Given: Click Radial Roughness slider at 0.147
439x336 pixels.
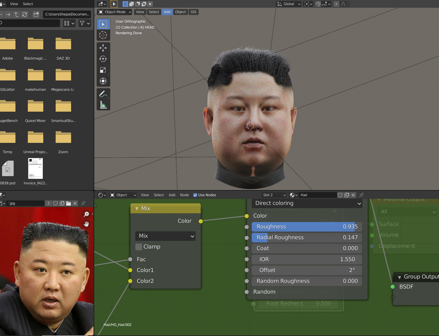Looking at the screenshot, I should (307, 237).
